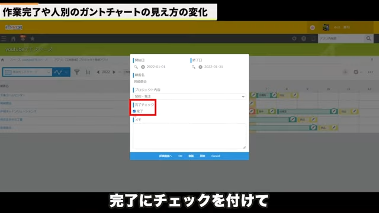This screenshot has width=379, height=213.
Task: Click edit pencil on teal bar fourth row
Action: point(293,120)
